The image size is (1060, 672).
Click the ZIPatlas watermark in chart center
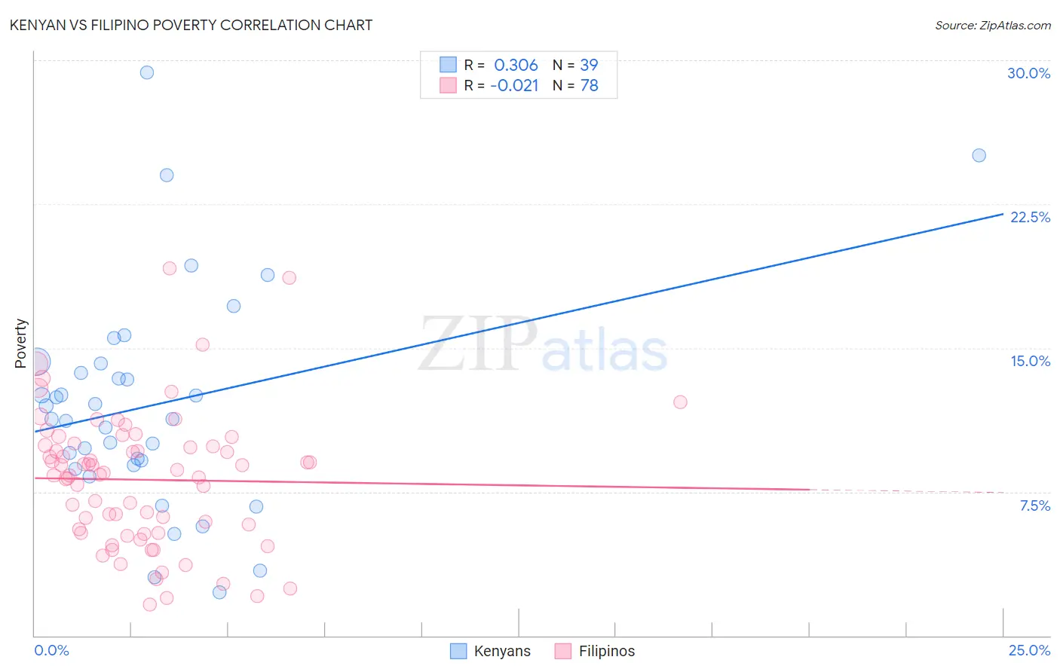pyautogui.click(x=543, y=345)
